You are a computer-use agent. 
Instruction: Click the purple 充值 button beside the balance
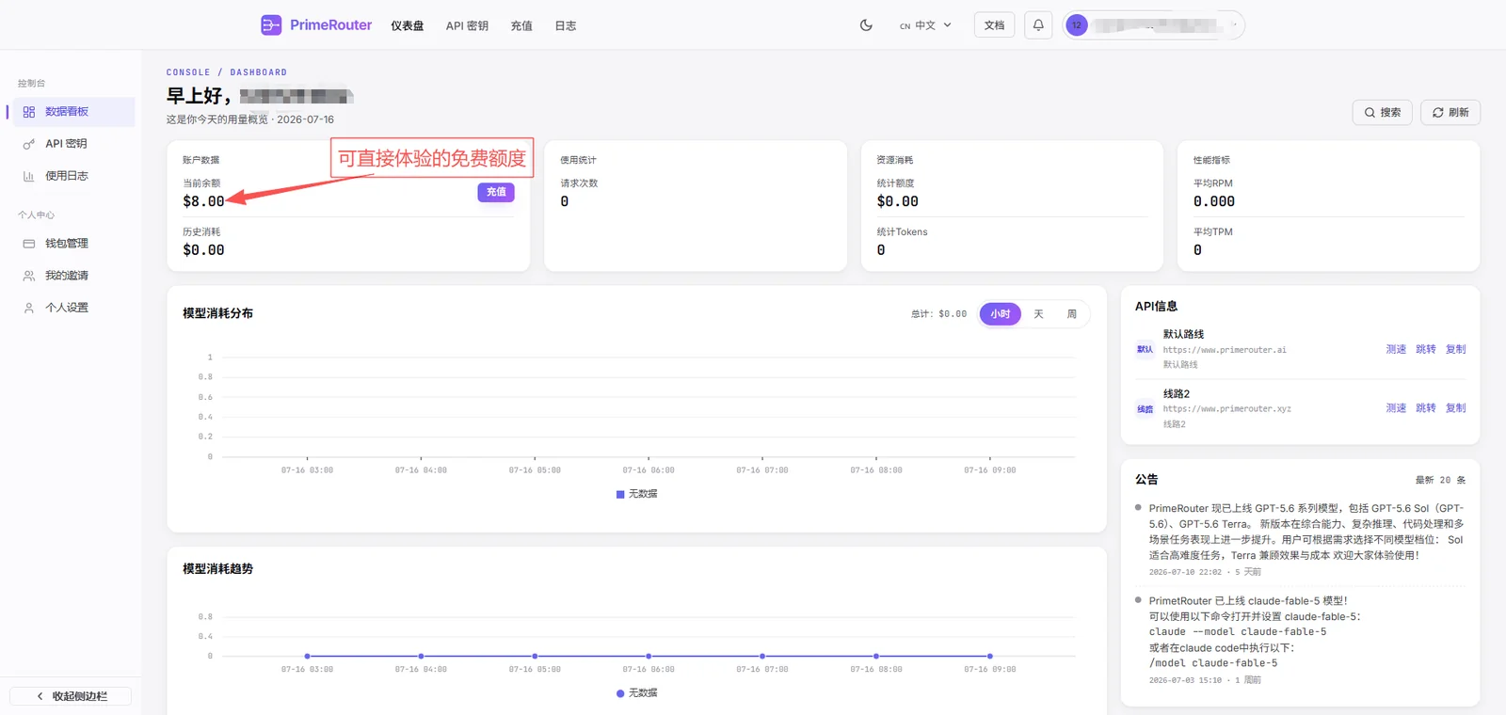click(496, 192)
